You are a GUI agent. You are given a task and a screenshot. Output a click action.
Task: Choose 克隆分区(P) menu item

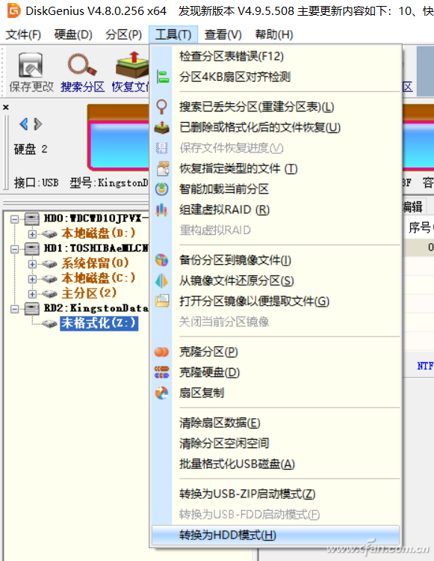point(276,352)
